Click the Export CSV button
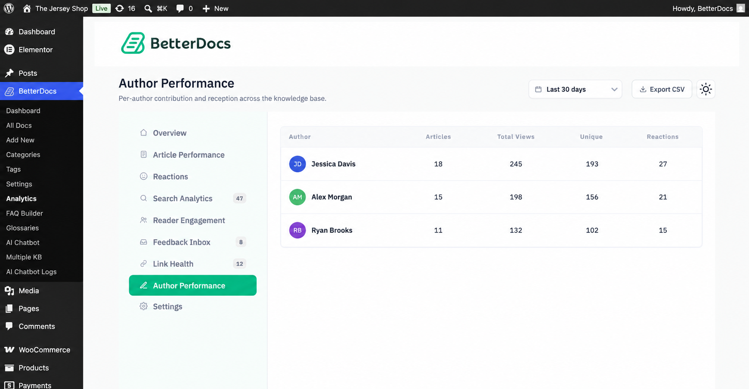This screenshot has height=389, width=749. click(662, 89)
